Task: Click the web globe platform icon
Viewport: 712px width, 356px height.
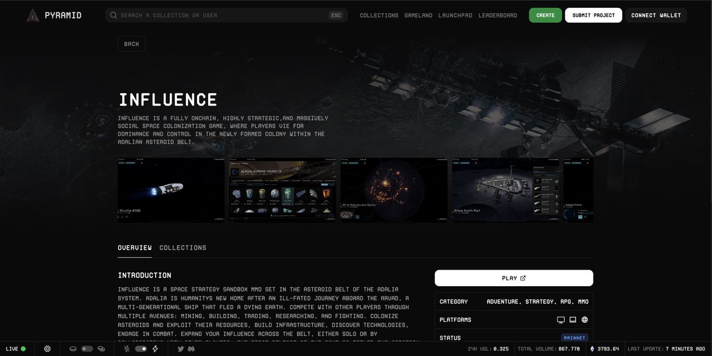Action: pos(584,320)
